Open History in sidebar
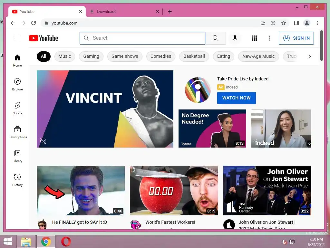Image resolution: width=330 pixels, height=248 pixels. 17,180
